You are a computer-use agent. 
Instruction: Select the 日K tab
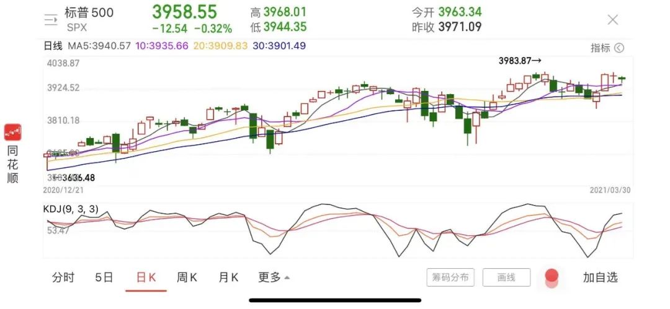[146, 277]
